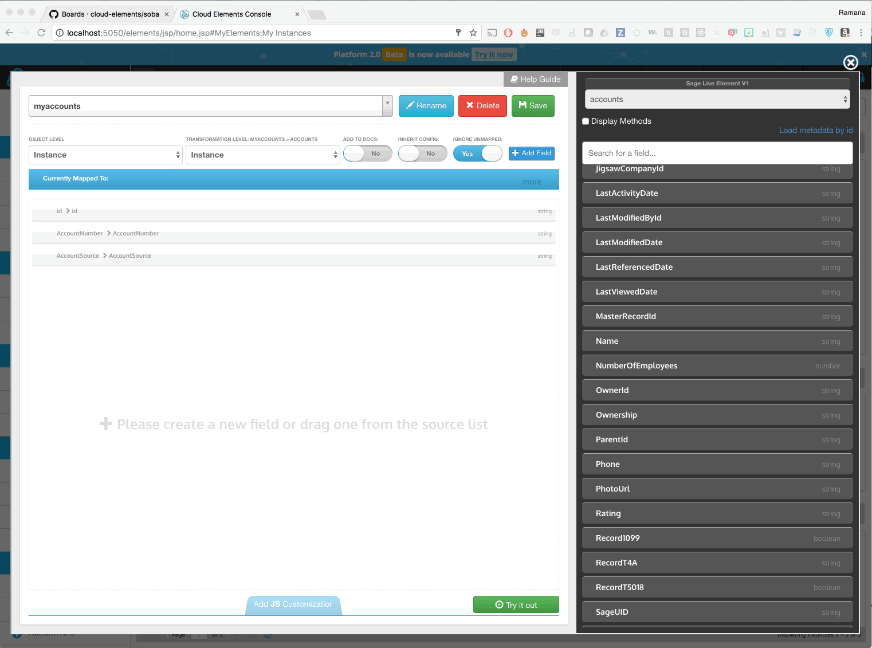Expand the more link in Currently Mapped To
Screen dimensions: 872x648
point(532,182)
